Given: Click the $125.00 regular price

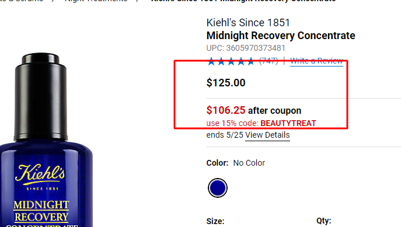Looking at the screenshot, I should [x=226, y=83].
